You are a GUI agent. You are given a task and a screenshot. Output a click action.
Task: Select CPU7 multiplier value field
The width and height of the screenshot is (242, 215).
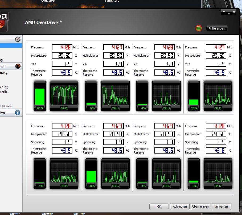point(216,134)
